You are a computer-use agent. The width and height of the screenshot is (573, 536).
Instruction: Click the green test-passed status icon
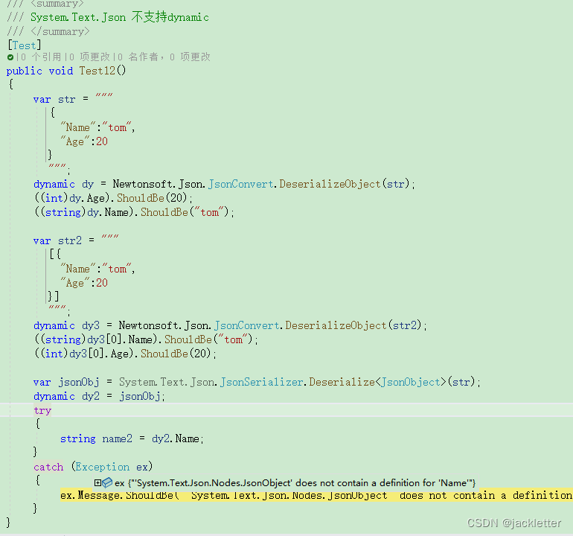[x=10, y=57]
